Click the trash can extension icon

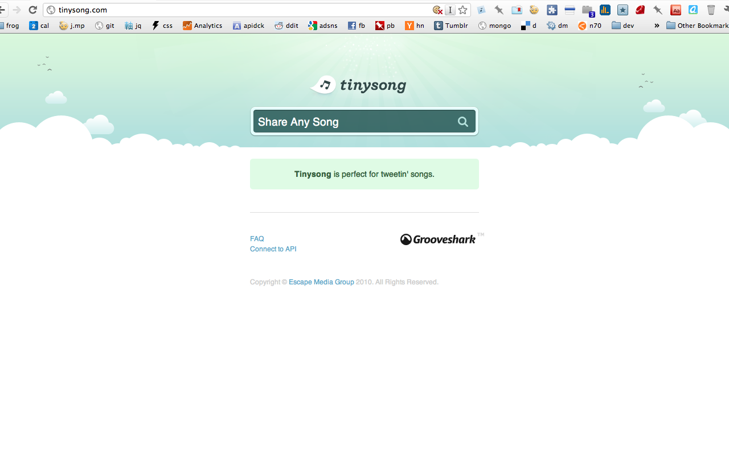click(x=711, y=10)
